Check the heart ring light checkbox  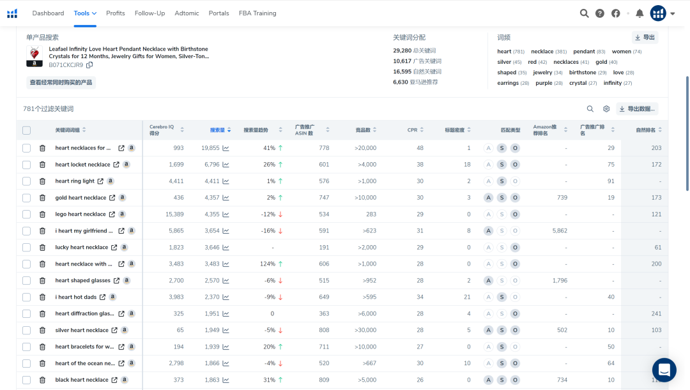coord(26,181)
